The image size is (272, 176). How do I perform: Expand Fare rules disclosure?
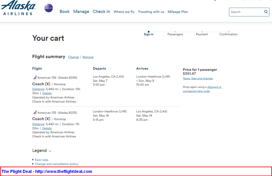pyautogui.click(x=40, y=160)
